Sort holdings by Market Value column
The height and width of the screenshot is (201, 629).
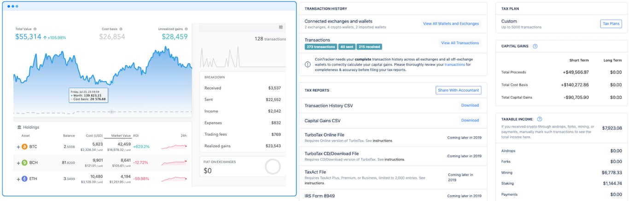117,136
